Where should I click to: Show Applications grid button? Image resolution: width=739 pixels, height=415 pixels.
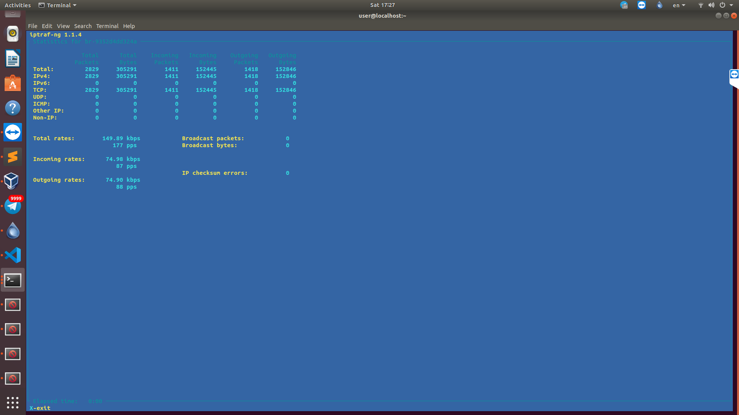13,402
